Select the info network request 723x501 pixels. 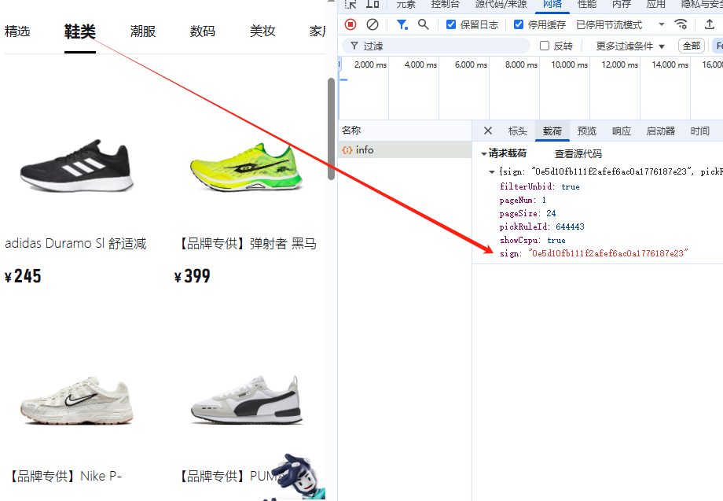pos(405,150)
